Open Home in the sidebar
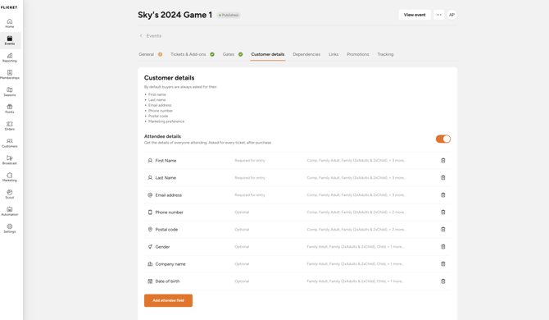 tap(10, 23)
